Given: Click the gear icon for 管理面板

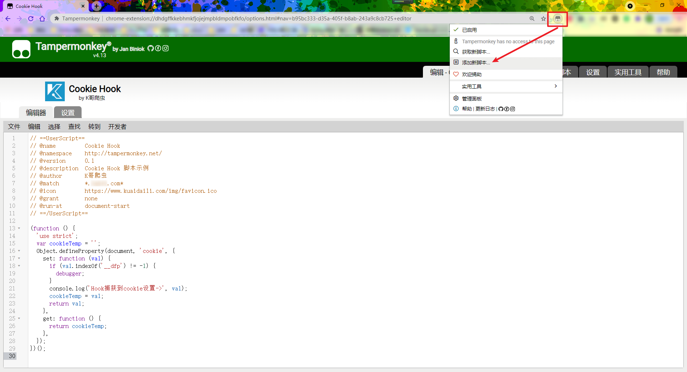Looking at the screenshot, I should click(456, 98).
